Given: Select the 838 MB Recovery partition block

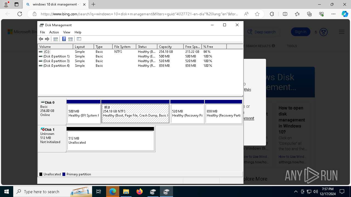Looking at the screenshot, I should point(223,112).
